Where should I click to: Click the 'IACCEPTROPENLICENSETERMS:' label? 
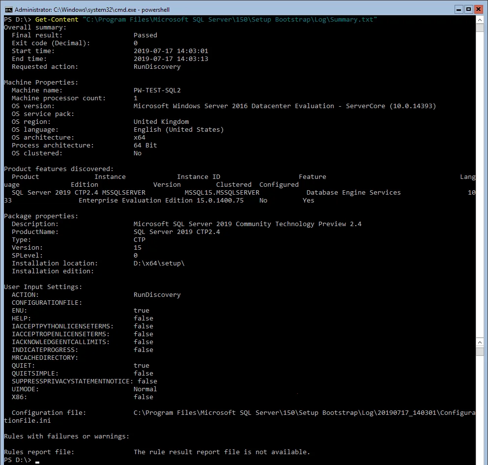point(60,334)
